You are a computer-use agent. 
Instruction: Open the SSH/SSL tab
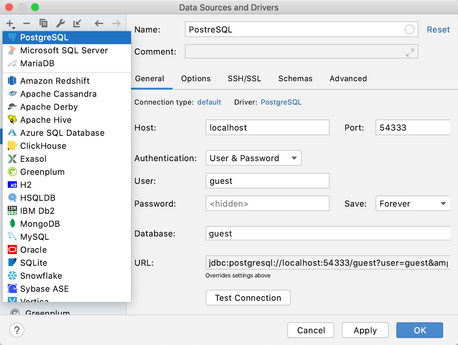tap(244, 79)
